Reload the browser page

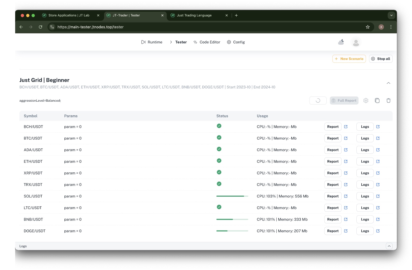pyautogui.click(x=41, y=27)
